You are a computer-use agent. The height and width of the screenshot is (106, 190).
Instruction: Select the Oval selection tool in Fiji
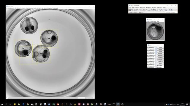click(132, 10)
